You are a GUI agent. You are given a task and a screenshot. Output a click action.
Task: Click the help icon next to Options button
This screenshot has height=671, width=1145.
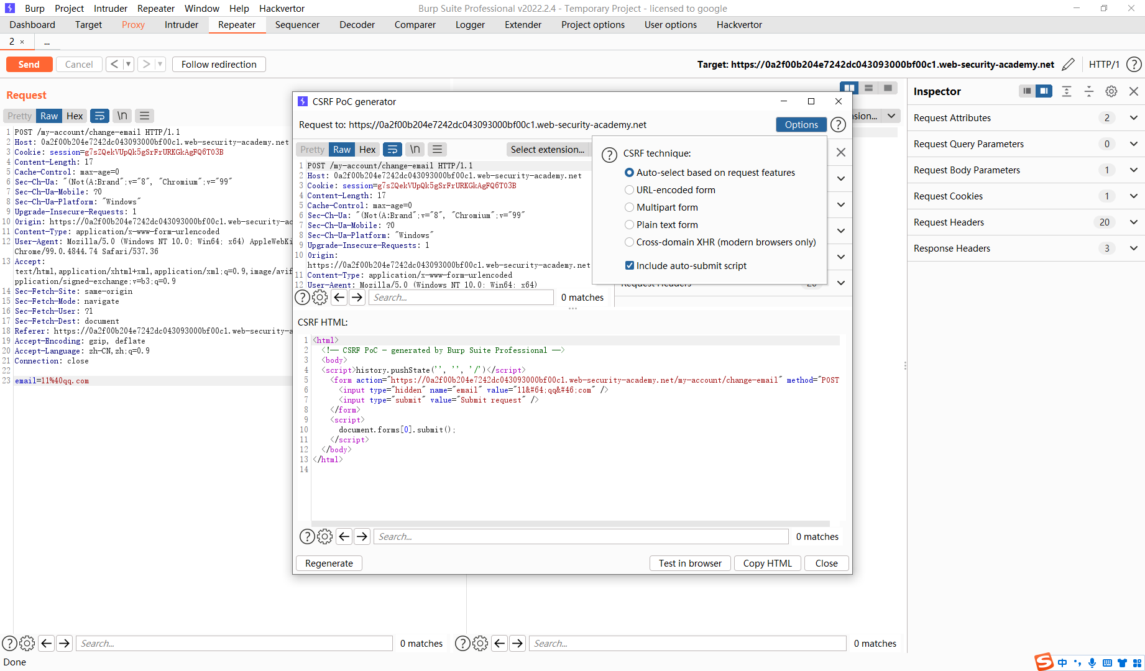[x=838, y=125]
